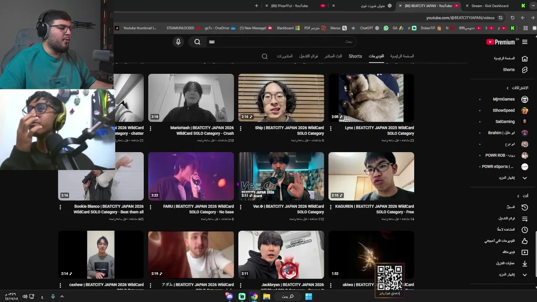Image resolution: width=537 pixels, height=302 pixels.
Task: Show hidden system tray icons
Action: 62,297
